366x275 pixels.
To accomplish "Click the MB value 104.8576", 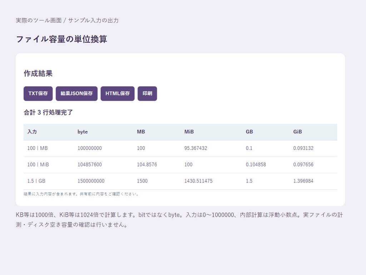I will (x=147, y=164).
